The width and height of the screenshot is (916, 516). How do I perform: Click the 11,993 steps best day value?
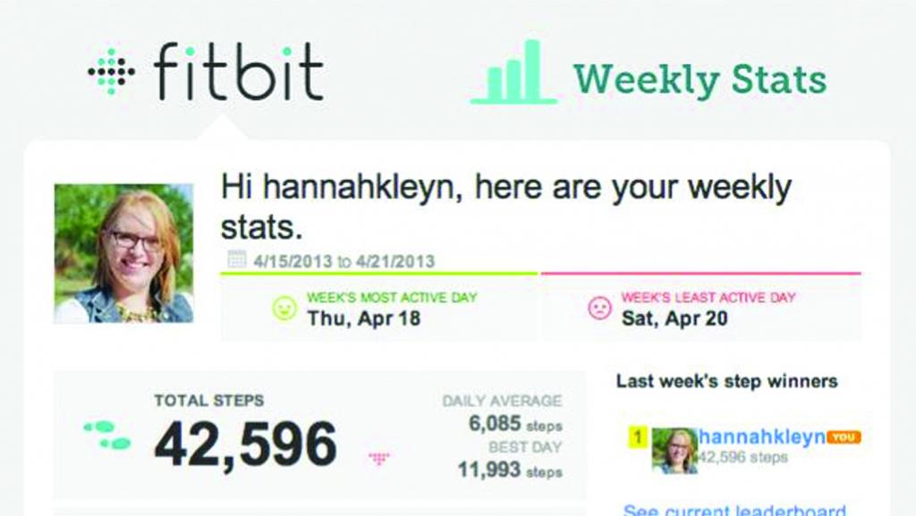(x=510, y=469)
